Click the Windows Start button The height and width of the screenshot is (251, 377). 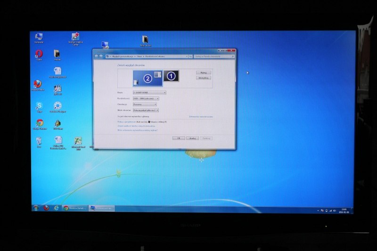[x=36, y=208]
